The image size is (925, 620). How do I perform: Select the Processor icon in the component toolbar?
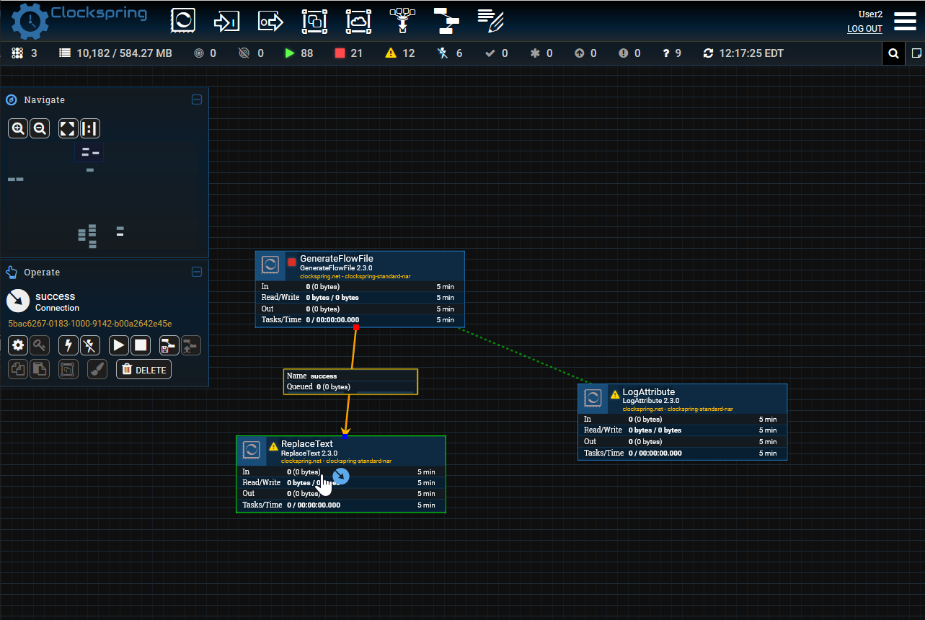[x=183, y=21]
